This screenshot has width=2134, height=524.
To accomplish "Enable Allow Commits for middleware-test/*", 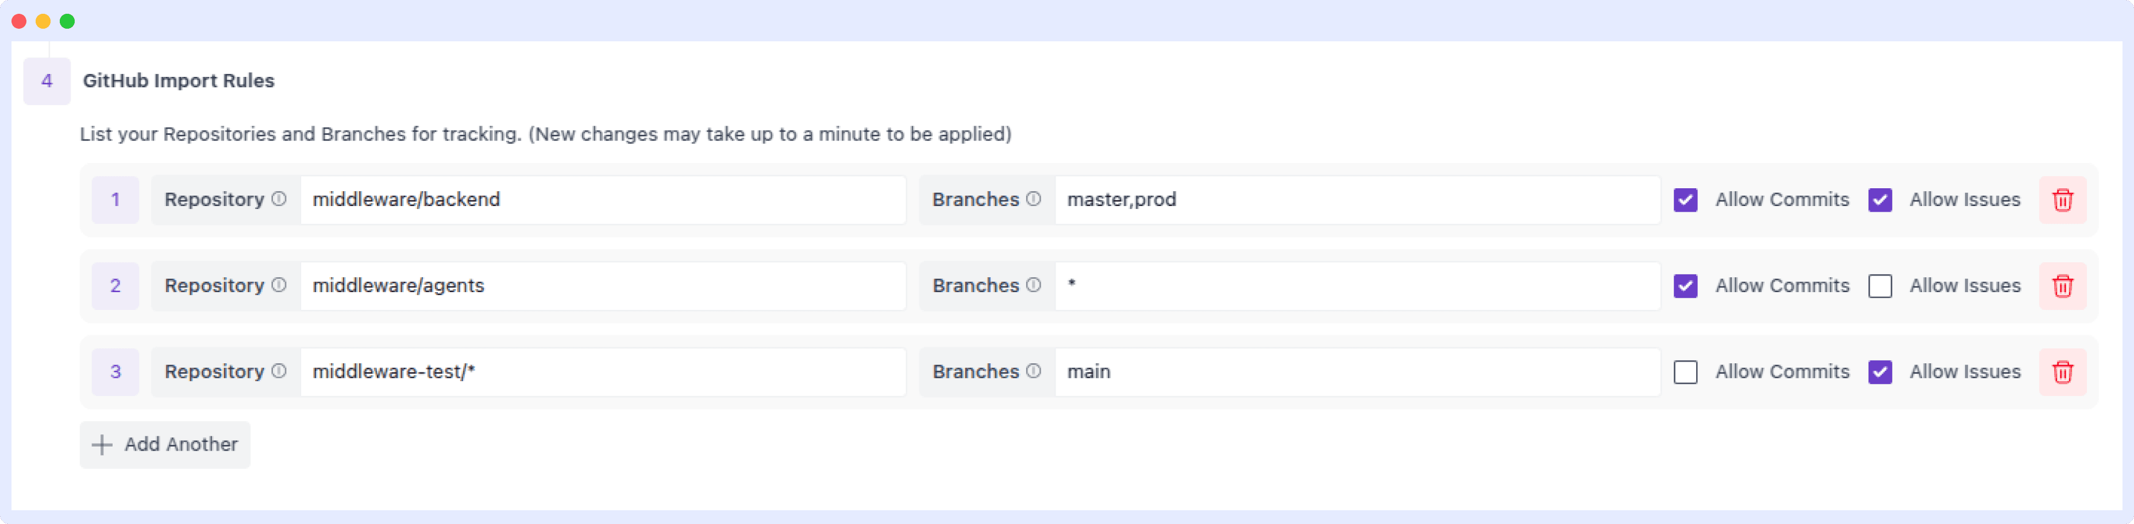I will pyautogui.click(x=1686, y=372).
